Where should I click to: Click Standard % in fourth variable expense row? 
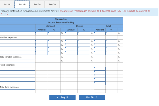point(54,53)
